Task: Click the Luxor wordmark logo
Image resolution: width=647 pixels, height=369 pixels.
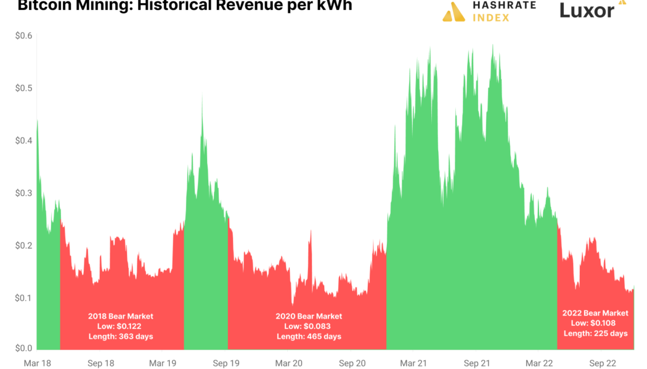Action: [587, 10]
